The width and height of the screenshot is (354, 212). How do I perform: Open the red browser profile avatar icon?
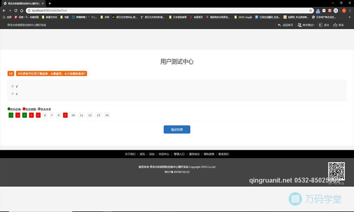344,10
